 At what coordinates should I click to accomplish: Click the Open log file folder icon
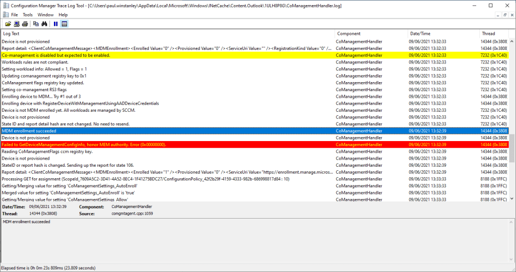[9, 24]
